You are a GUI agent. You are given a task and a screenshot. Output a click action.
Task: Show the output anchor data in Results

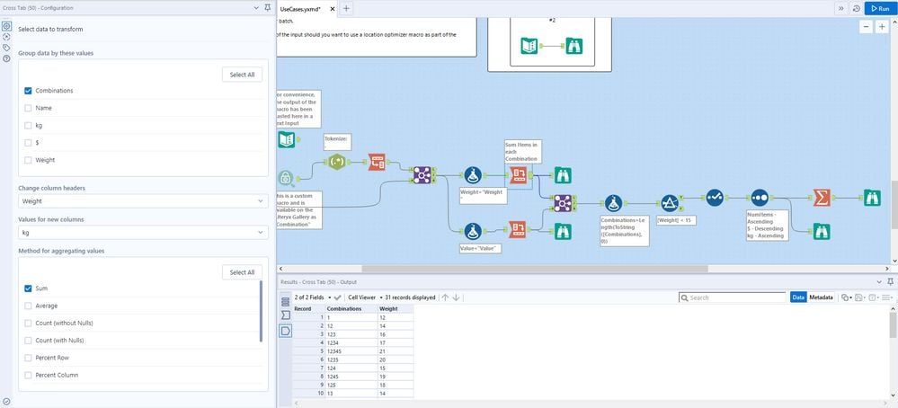click(285, 331)
